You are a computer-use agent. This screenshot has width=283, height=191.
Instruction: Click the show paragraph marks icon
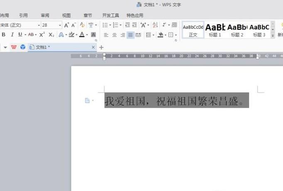(x=164, y=25)
